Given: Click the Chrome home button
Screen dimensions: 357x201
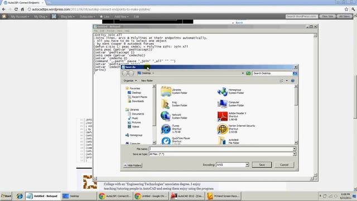Looking at the screenshot, I should (x=22, y=9).
